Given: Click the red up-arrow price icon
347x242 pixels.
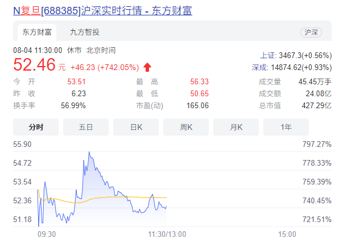Looking at the screenshot, I should coord(147,67).
